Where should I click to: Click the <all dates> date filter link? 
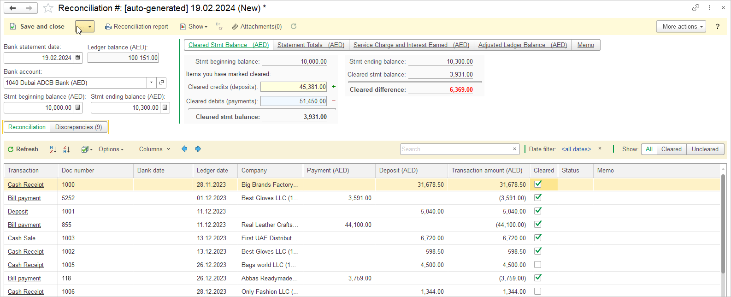[x=576, y=149]
